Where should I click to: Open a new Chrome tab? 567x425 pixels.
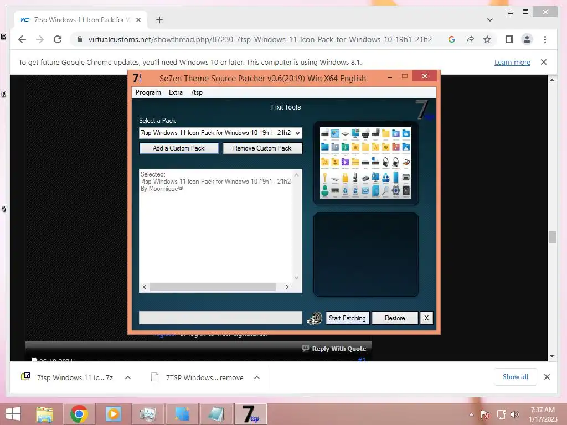pyautogui.click(x=159, y=20)
